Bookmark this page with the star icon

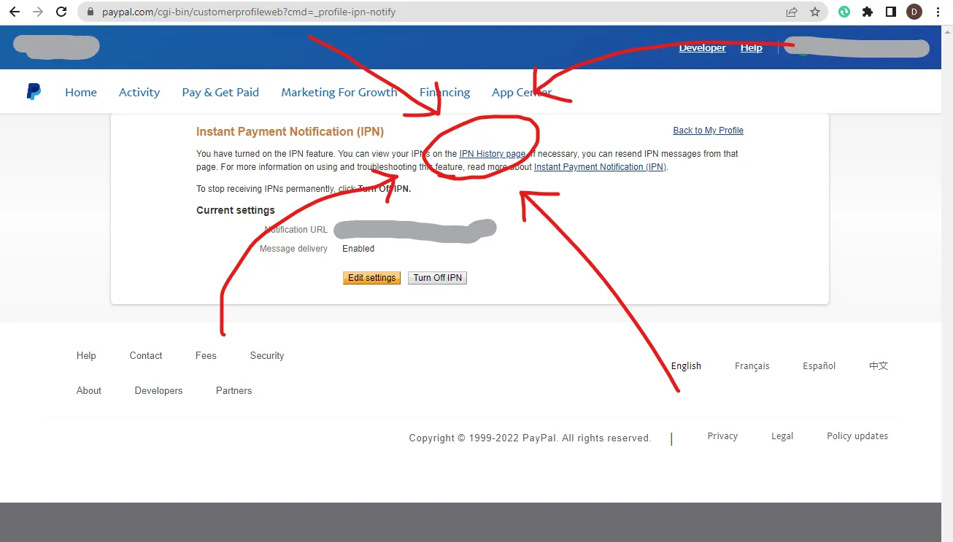pos(815,12)
